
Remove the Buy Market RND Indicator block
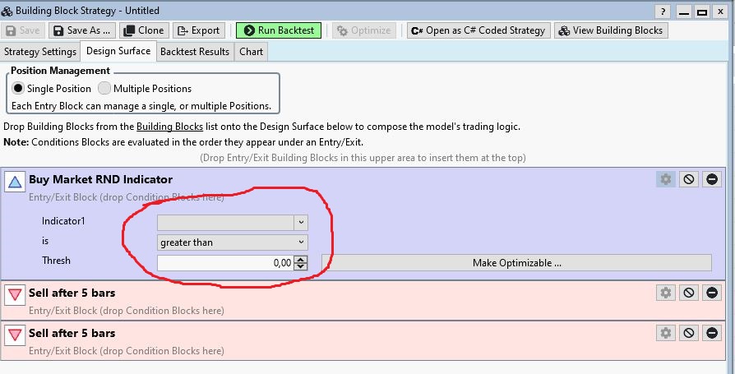coord(711,179)
